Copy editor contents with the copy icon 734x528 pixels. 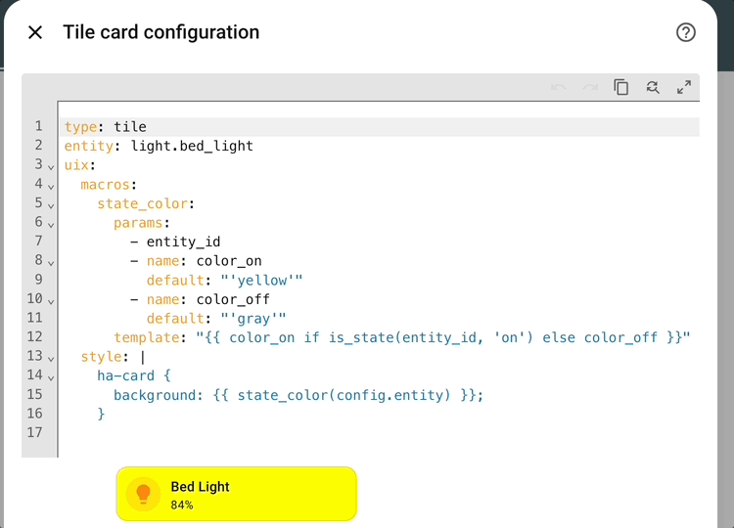pyautogui.click(x=621, y=87)
